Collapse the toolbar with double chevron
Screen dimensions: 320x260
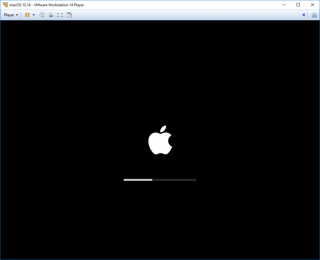(304, 15)
